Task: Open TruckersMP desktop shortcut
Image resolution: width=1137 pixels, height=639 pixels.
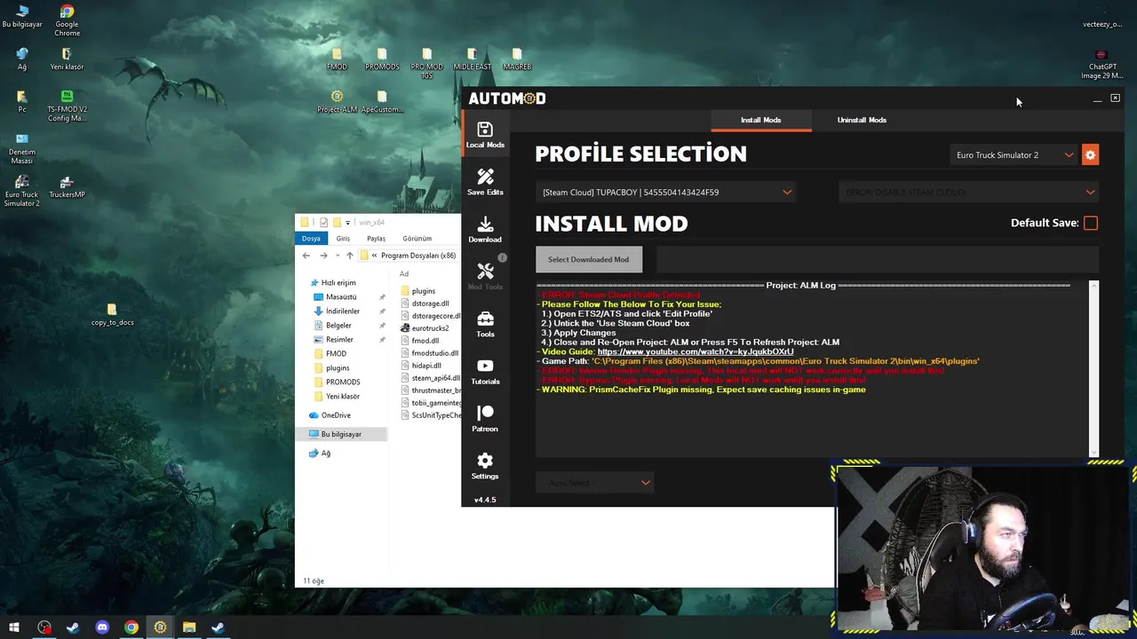Action: click(x=67, y=187)
